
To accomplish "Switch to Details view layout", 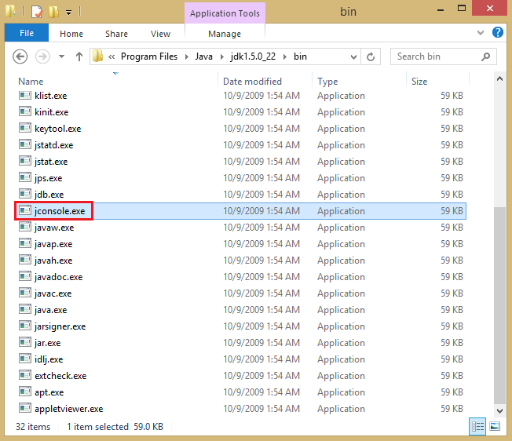I will click(x=477, y=426).
